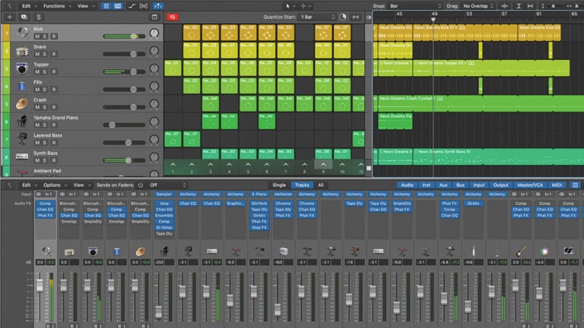Toggle the Master/VCA filter button
Viewport: 584px width, 328px height.
[x=530, y=184]
